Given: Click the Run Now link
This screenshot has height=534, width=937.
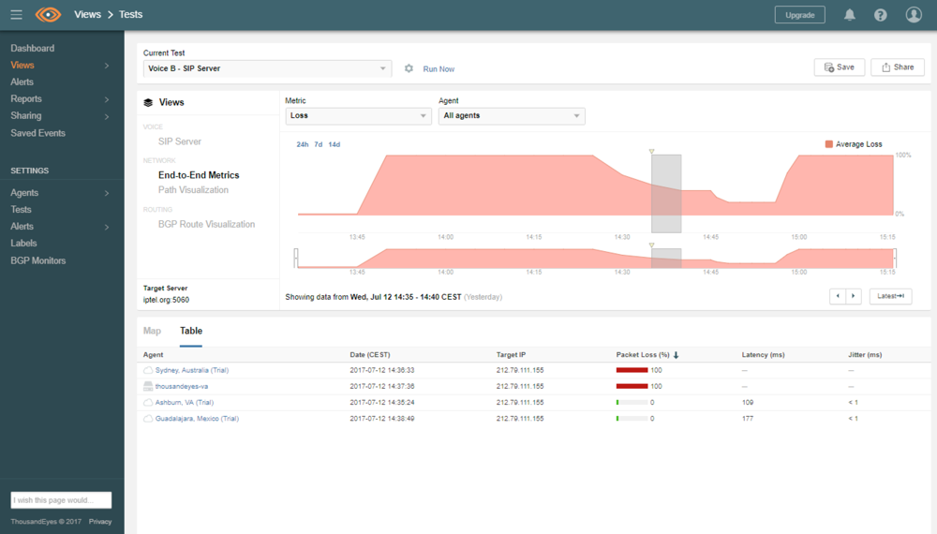Looking at the screenshot, I should click(x=439, y=69).
